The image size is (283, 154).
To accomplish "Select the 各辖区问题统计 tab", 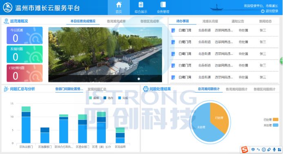I will (264, 89).
